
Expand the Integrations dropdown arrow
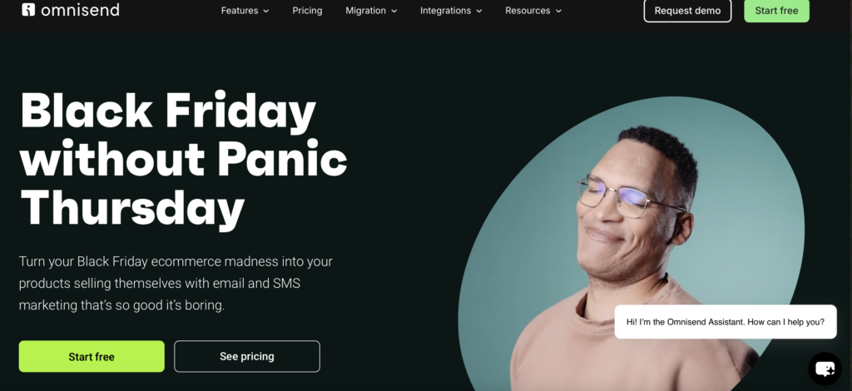[x=479, y=11]
